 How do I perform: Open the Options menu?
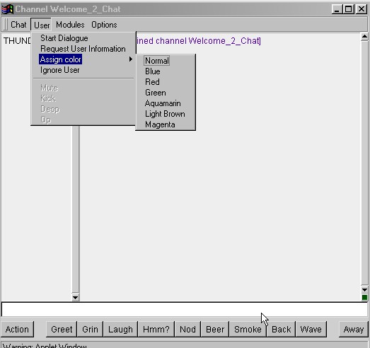(x=104, y=25)
